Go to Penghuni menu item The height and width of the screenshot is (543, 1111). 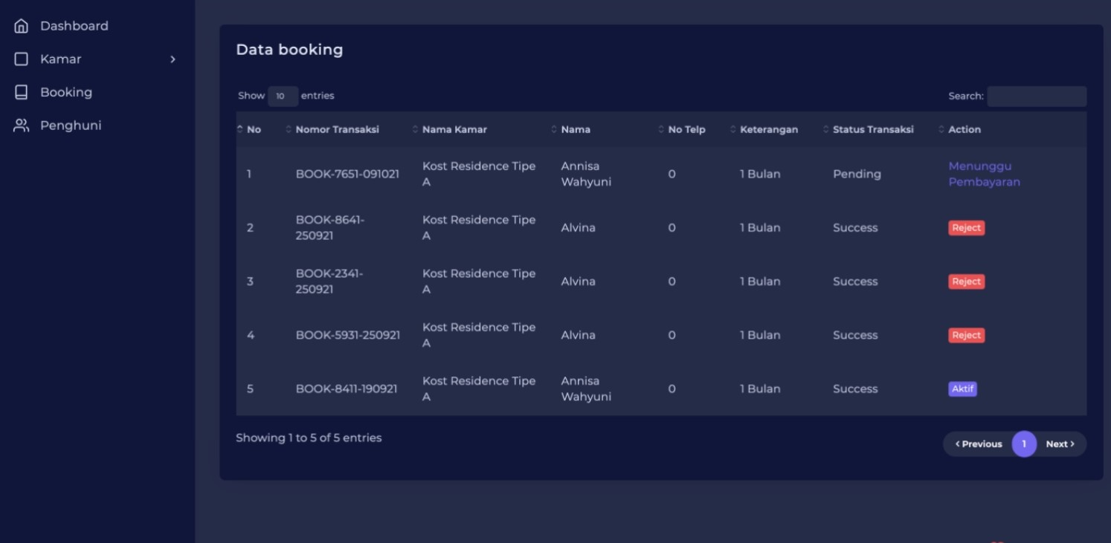pos(71,126)
